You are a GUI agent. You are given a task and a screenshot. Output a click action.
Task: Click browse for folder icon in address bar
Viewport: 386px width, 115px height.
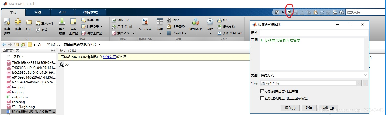[23, 45]
